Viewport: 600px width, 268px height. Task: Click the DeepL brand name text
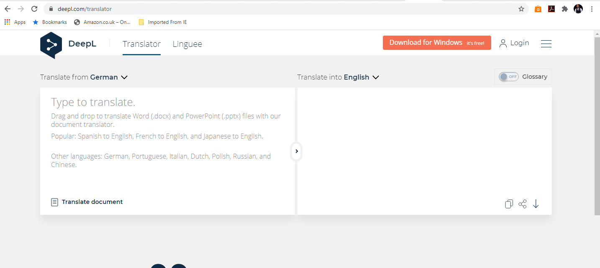click(x=82, y=44)
